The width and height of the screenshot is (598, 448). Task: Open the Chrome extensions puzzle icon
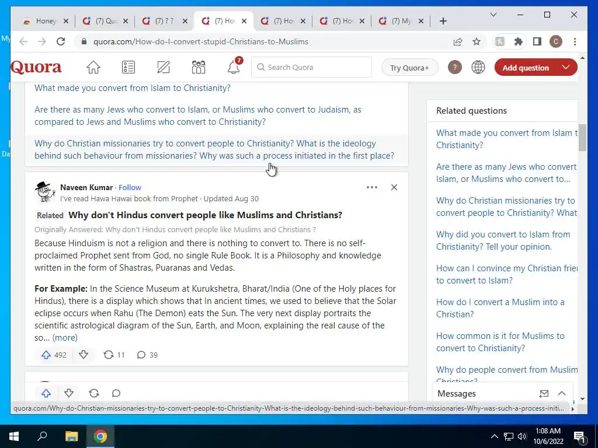pyautogui.click(x=519, y=41)
